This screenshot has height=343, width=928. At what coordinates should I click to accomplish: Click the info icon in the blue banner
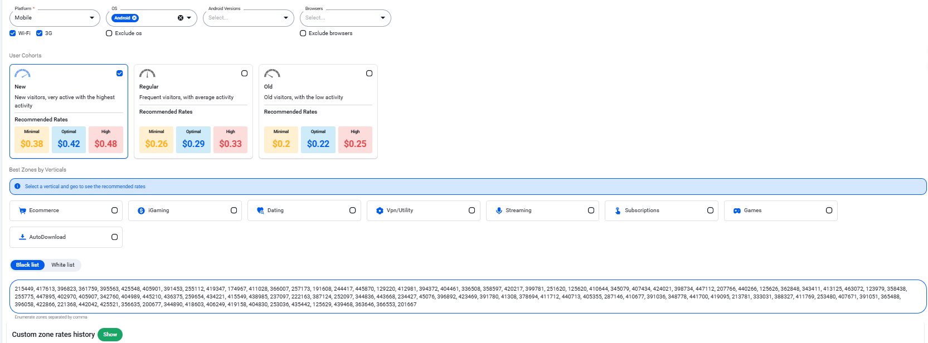[17, 187]
